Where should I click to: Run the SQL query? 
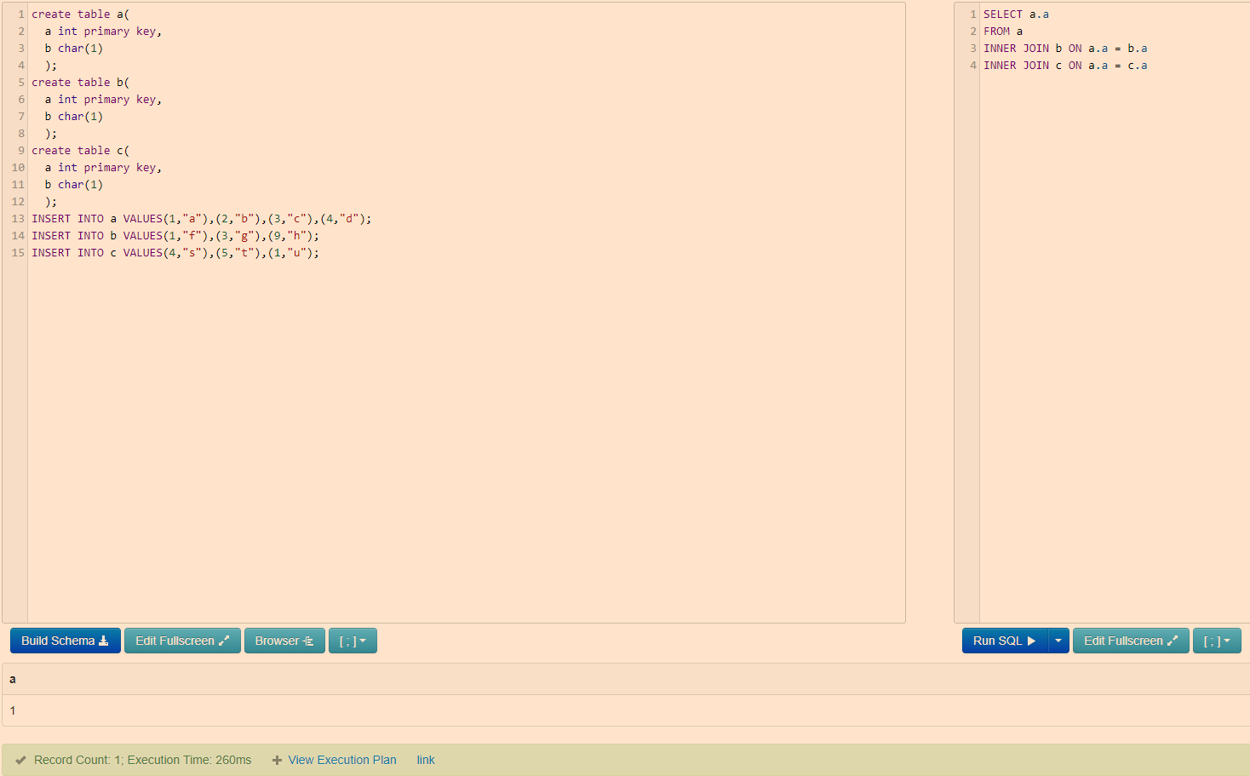click(x=1005, y=641)
